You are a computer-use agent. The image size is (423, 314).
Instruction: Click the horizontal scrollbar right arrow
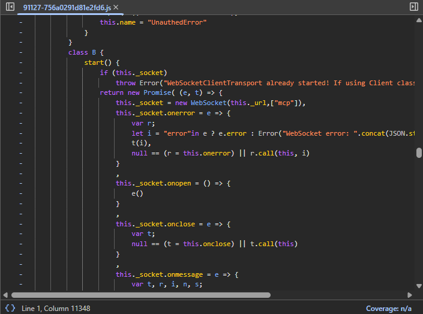[410, 295]
